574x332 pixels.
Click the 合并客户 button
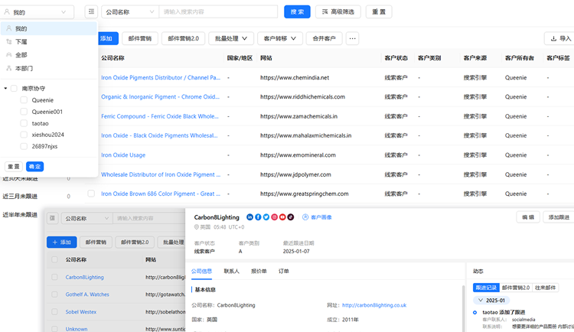point(324,38)
